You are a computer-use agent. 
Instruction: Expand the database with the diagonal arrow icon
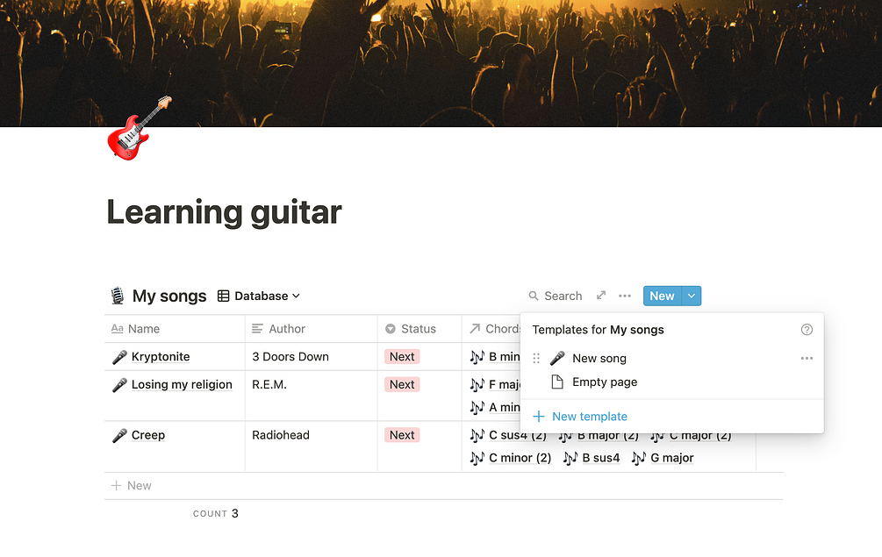(600, 296)
